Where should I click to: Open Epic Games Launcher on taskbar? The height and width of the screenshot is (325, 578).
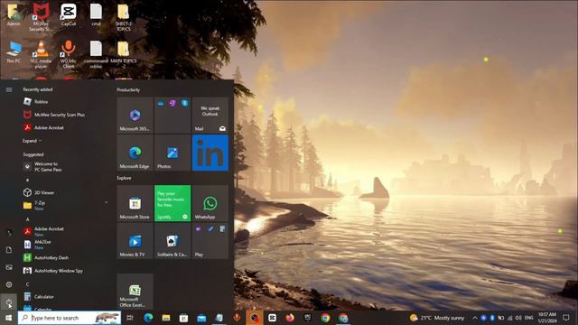click(x=307, y=318)
